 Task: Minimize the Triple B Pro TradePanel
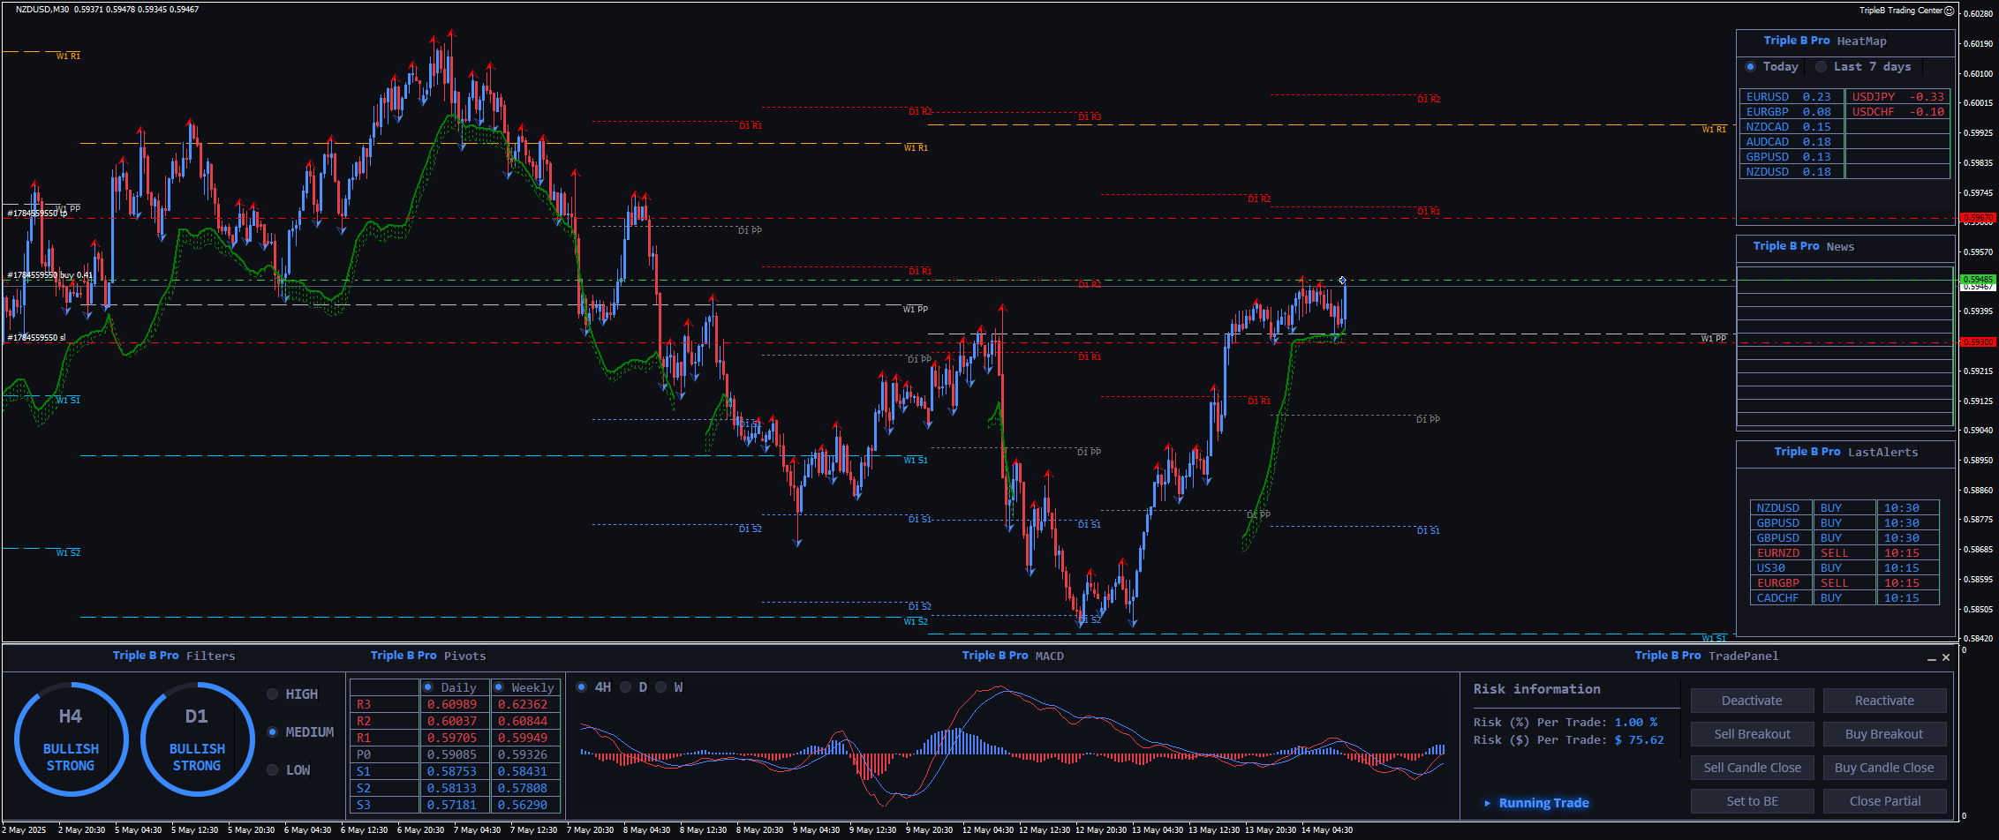click(x=1931, y=658)
